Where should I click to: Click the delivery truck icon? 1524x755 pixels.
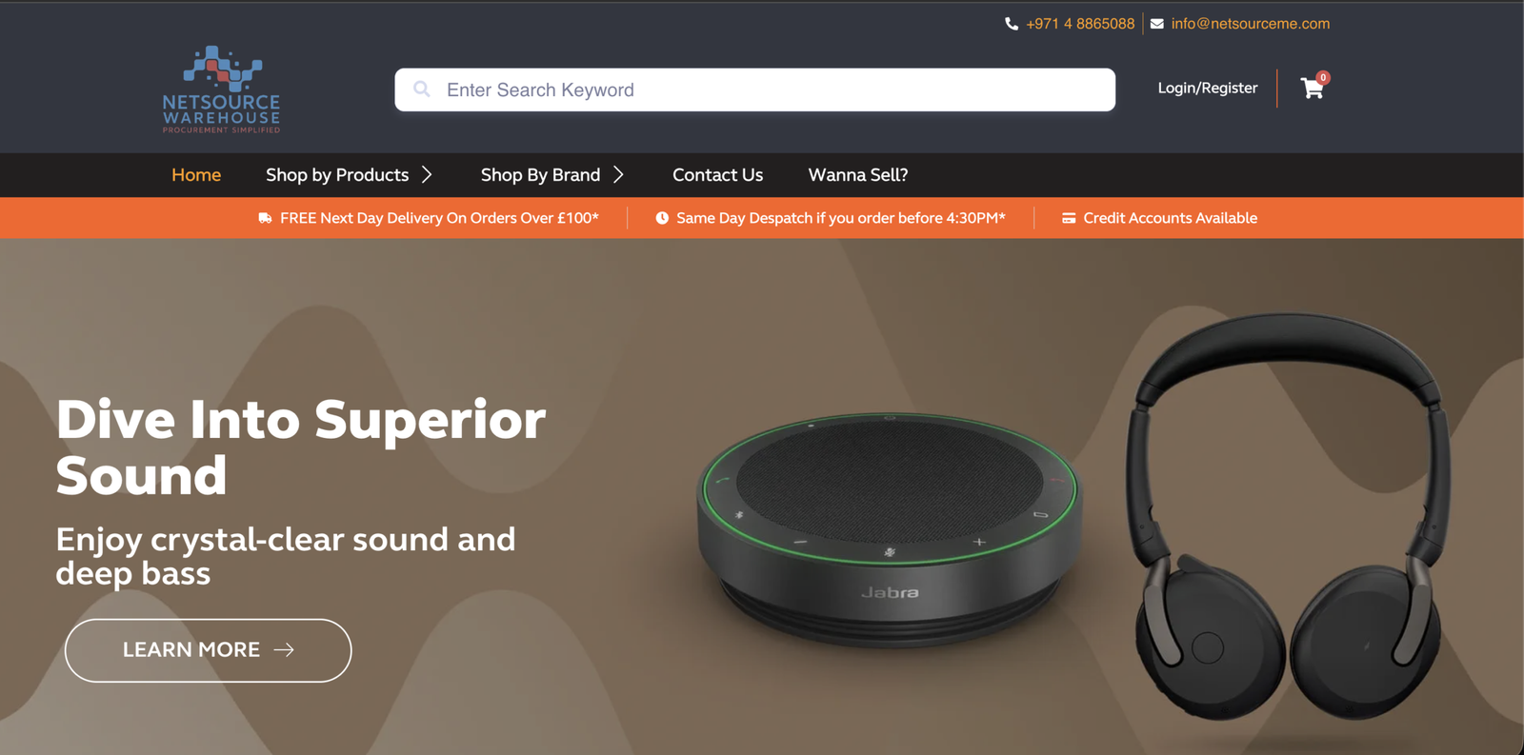click(265, 218)
